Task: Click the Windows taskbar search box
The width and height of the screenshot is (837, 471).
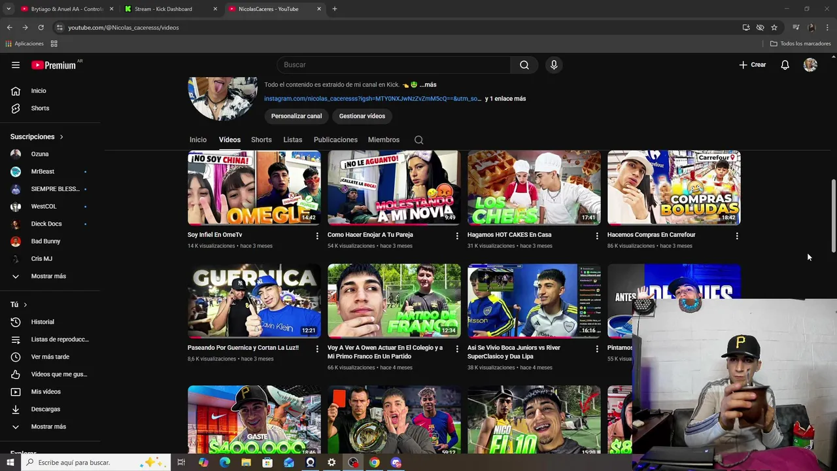Action: click(x=95, y=462)
